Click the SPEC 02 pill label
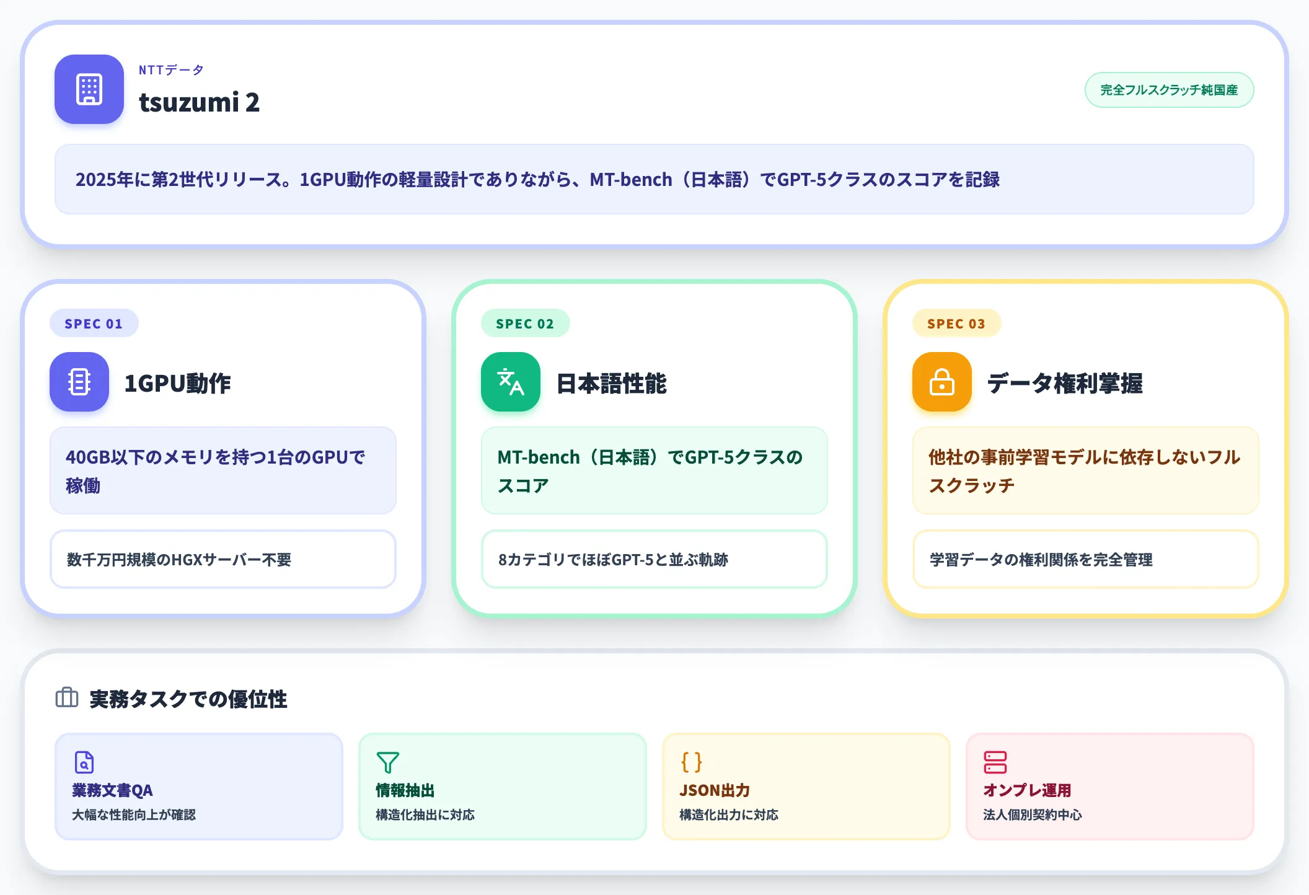1309x895 pixels. coord(525,324)
